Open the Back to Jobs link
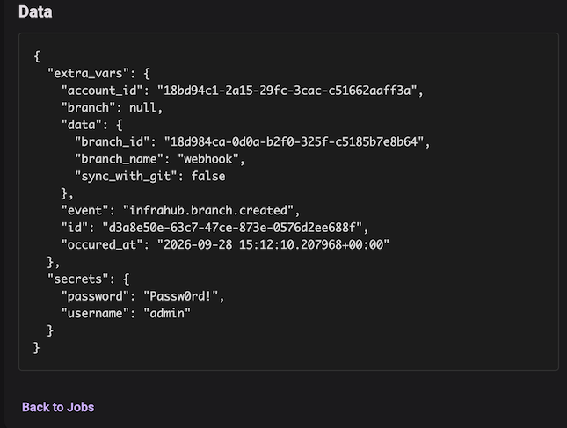567x428 pixels. (x=58, y=407)
